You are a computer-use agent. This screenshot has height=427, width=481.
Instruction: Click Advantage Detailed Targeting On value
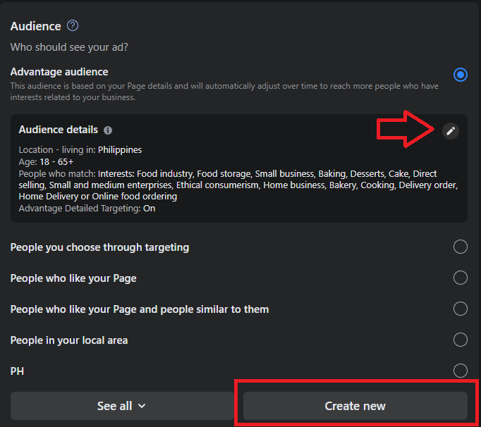[149, 209]
